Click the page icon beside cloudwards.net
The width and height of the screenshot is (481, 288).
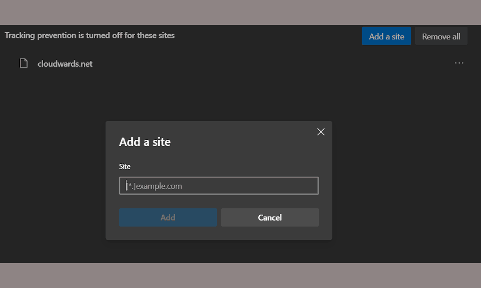coord(24,63)
